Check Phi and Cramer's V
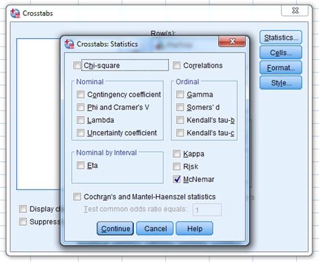Image resolution: width=319 pixels, height=262 pixels. coord(81,107)
